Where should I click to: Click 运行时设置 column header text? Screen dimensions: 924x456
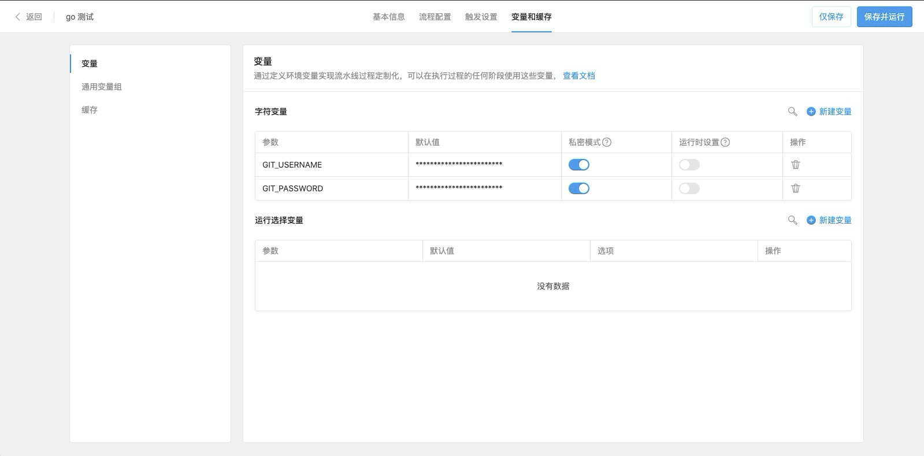tap(699, 142)
